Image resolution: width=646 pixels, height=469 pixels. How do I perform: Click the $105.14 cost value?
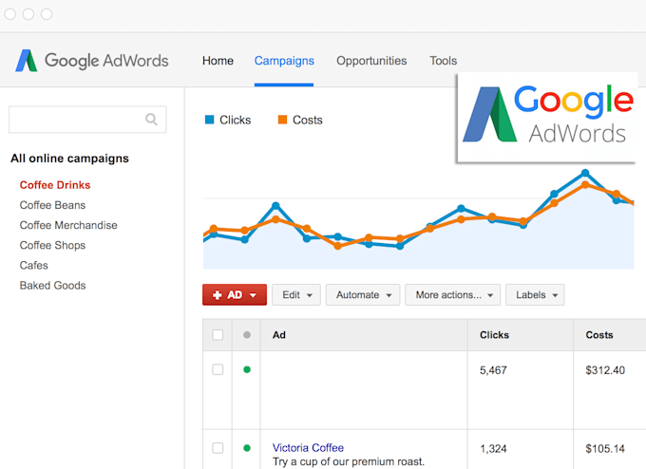point(605,448)
